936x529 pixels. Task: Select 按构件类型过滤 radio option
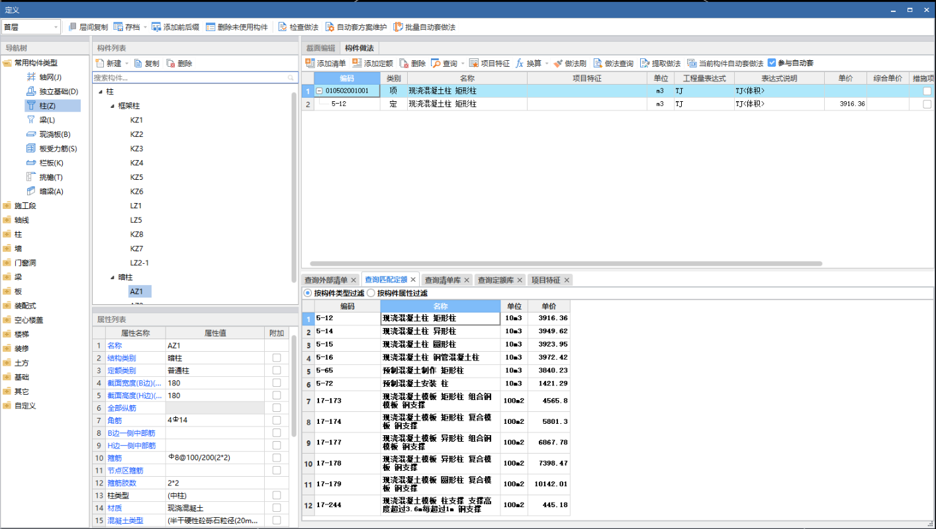click(307, 293)
